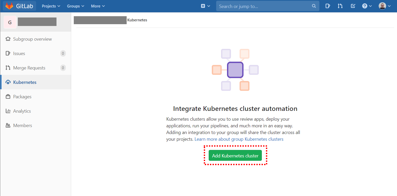Image resolution: width=397 pixels, height=196 pixels.
Task: Open Merge Requests in the sidebar
Action: (36, 68)
